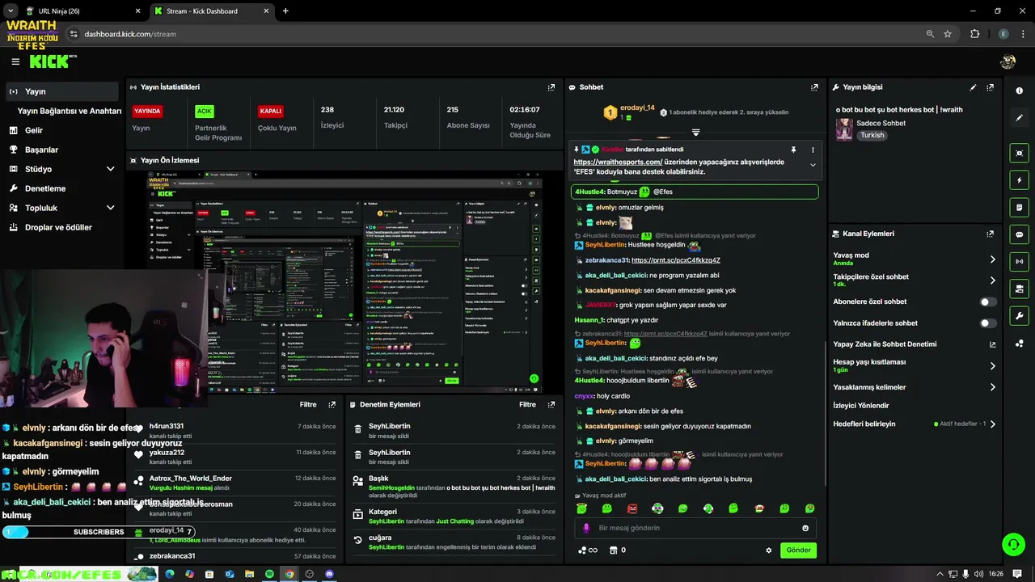Insert the red angry face emote
This screenshot has height=582, width=1035.
click(632, 508)
